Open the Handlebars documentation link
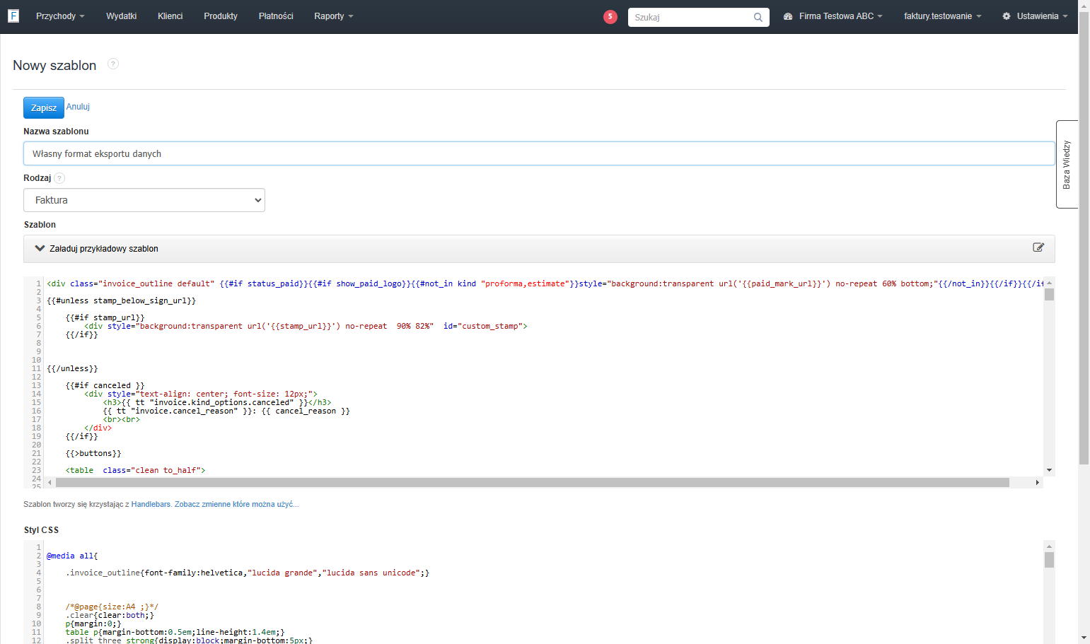This screenshot has height=644, width=1090. click(x=151, y=504)
